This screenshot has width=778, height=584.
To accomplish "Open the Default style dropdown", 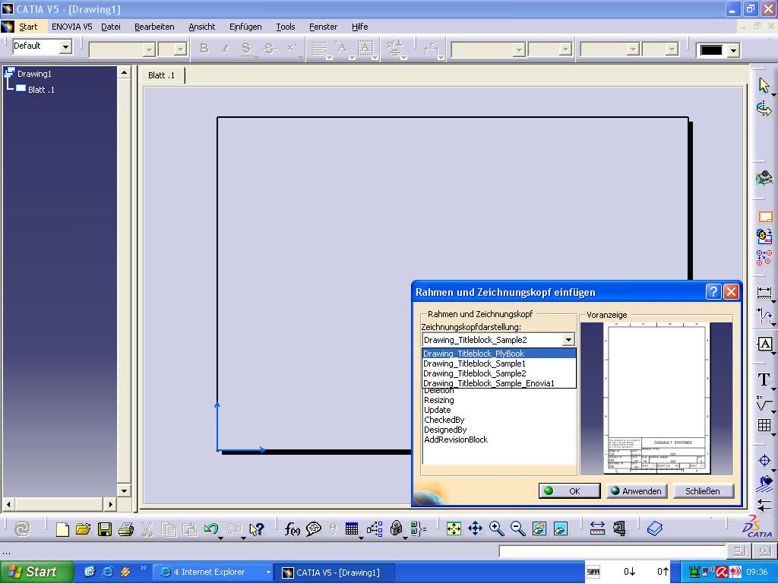I will point(65,46).
